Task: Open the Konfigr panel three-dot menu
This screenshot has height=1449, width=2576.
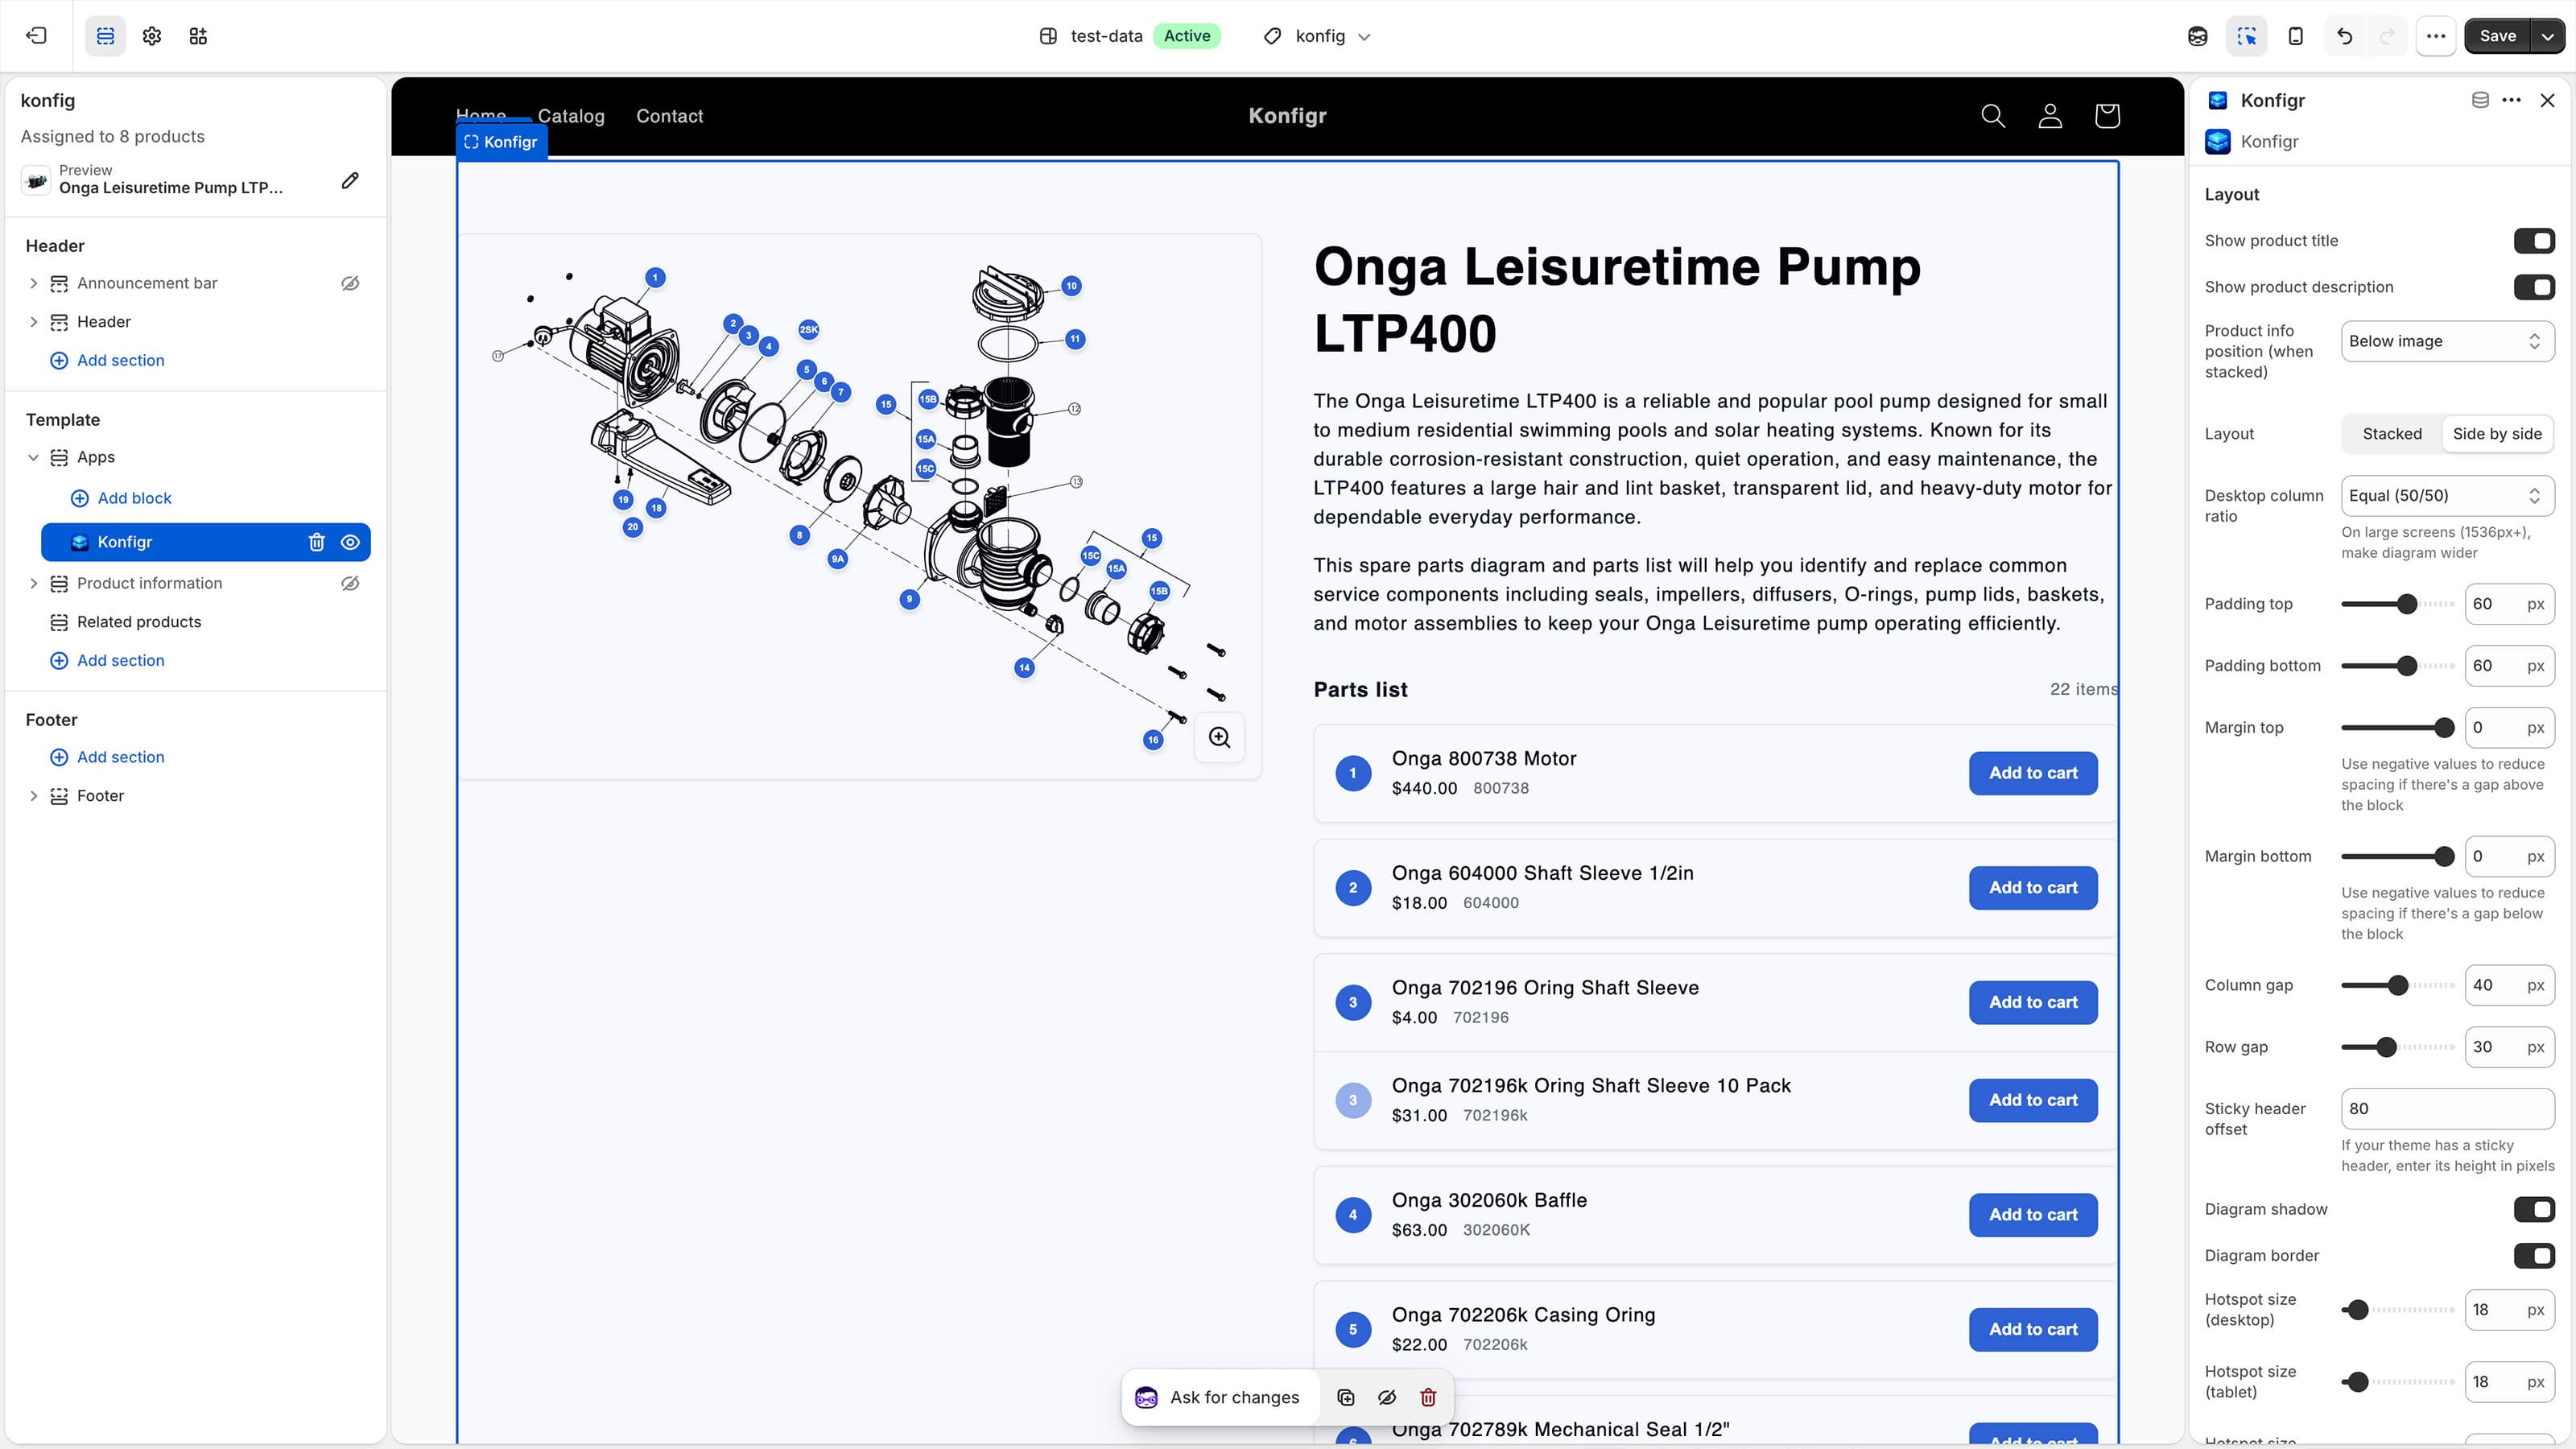Action: pos(2512,100)
